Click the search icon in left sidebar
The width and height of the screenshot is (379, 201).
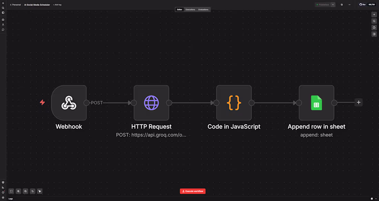point(3,8)
